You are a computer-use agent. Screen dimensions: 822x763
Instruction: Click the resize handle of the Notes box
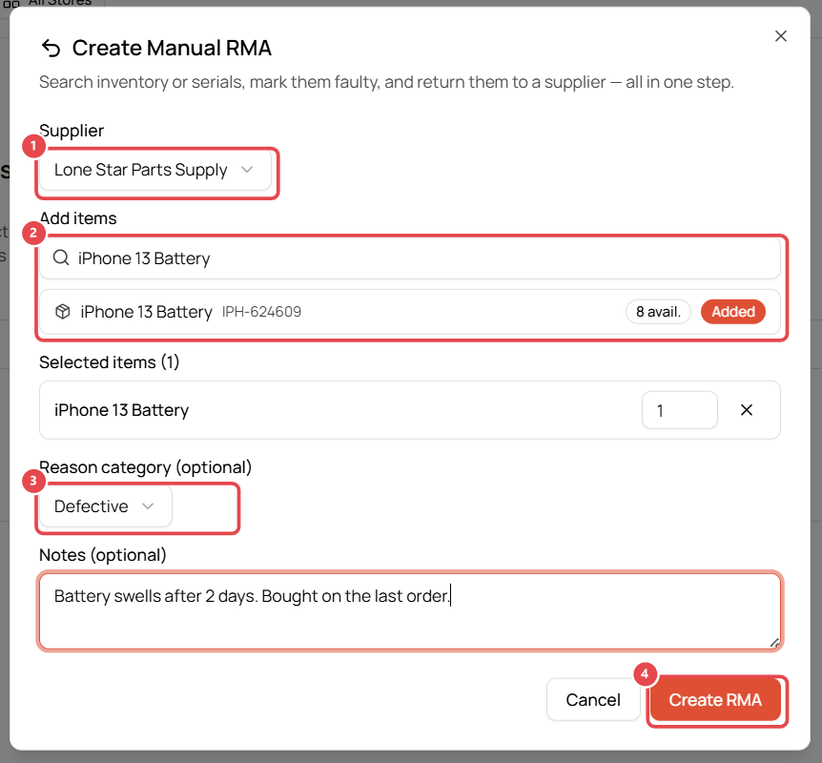click(774, 643)
